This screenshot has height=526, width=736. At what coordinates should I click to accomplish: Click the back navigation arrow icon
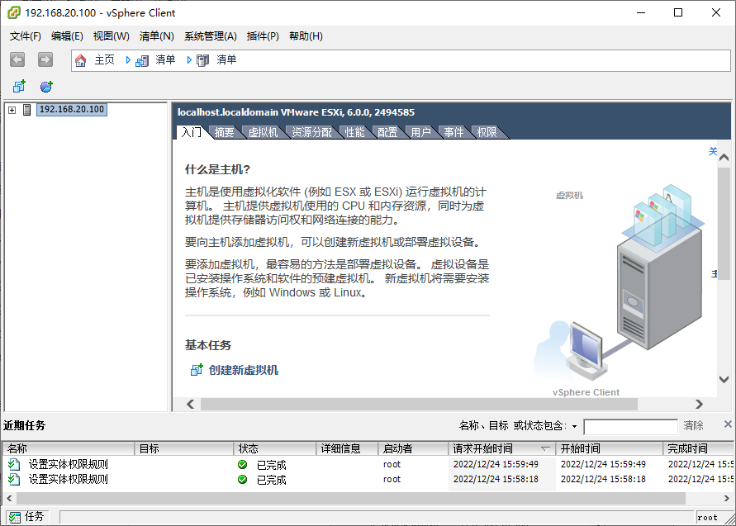point(17,59)
